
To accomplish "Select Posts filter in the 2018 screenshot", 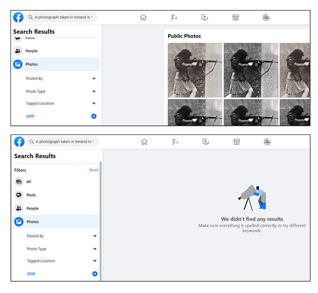I will point(56,195).
